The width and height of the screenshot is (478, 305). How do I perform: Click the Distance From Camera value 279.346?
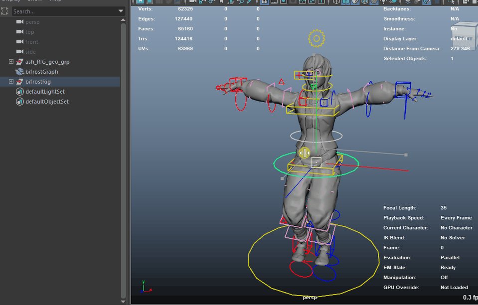click(460, 48)
